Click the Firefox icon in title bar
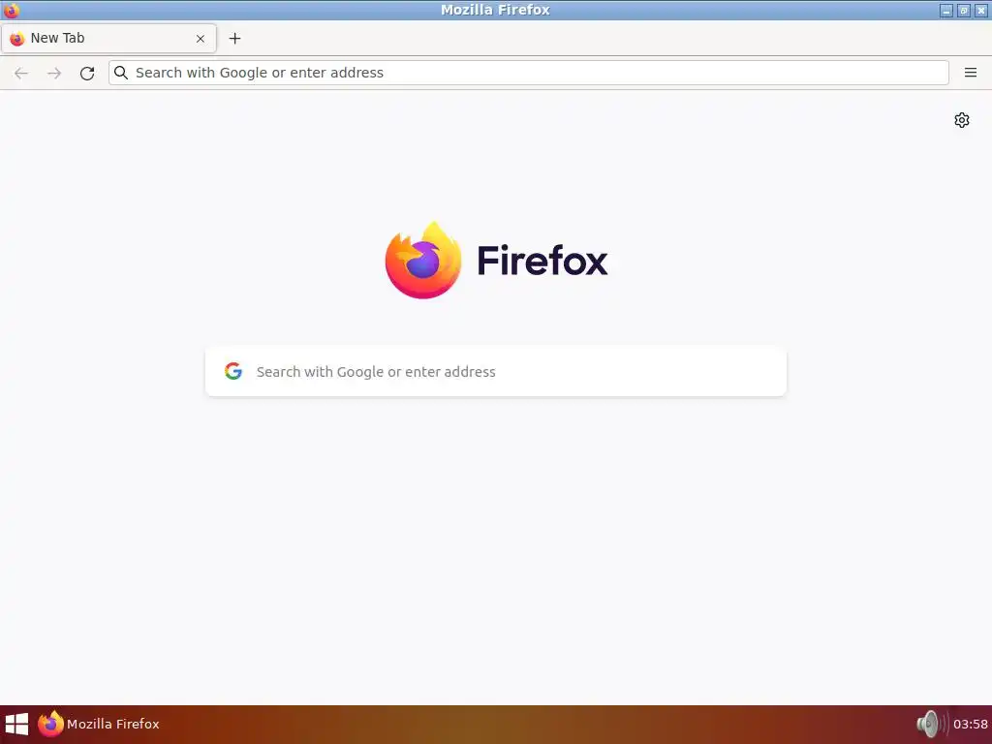Viewport: 992px width, 744px height. click(x=12, y=10)
